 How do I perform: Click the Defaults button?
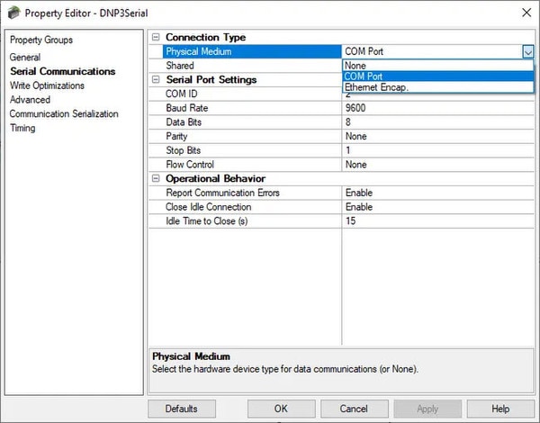pyautogui.click(x=182, y=409)
